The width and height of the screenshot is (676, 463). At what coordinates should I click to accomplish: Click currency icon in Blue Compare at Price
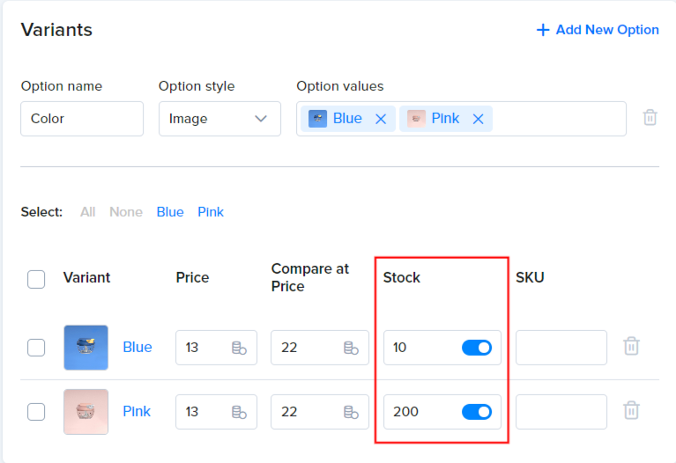click(x=351, y=348)
